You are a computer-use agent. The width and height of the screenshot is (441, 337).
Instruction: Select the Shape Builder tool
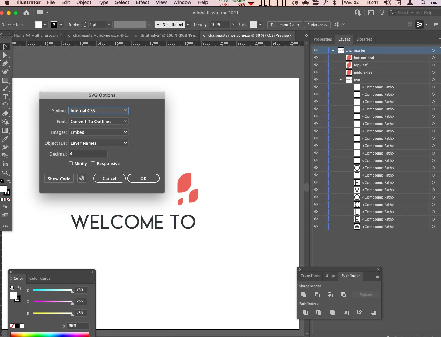tap(5, 122)
